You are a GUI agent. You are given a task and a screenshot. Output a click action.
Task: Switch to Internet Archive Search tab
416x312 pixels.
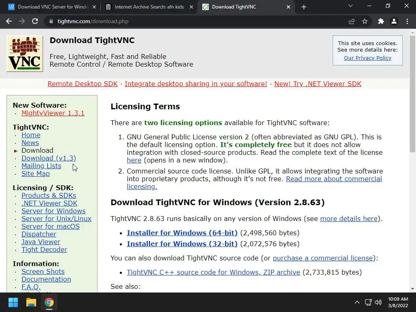click(x=149, y=7)
